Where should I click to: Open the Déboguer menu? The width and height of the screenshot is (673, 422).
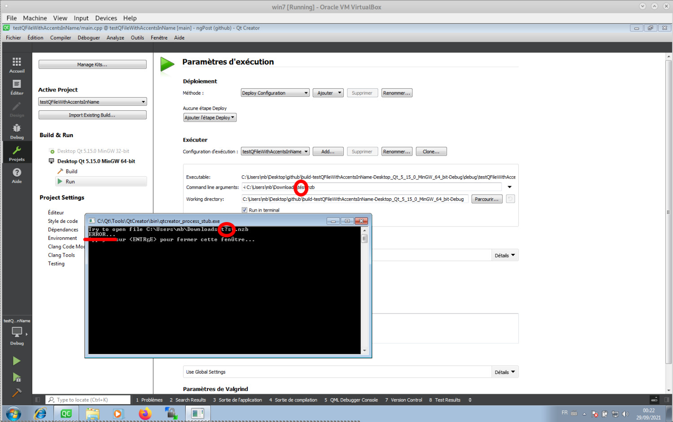click(x=89, y=38)
